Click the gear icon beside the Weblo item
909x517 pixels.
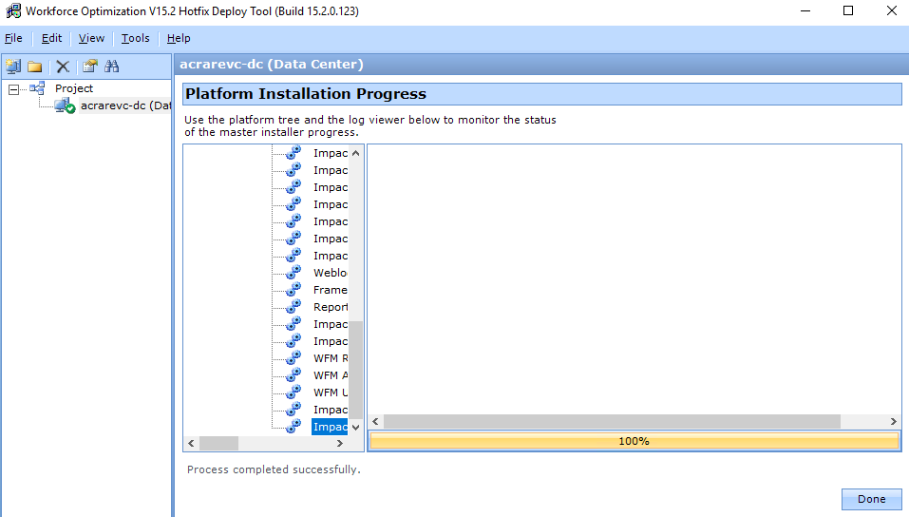click(294, 274)
